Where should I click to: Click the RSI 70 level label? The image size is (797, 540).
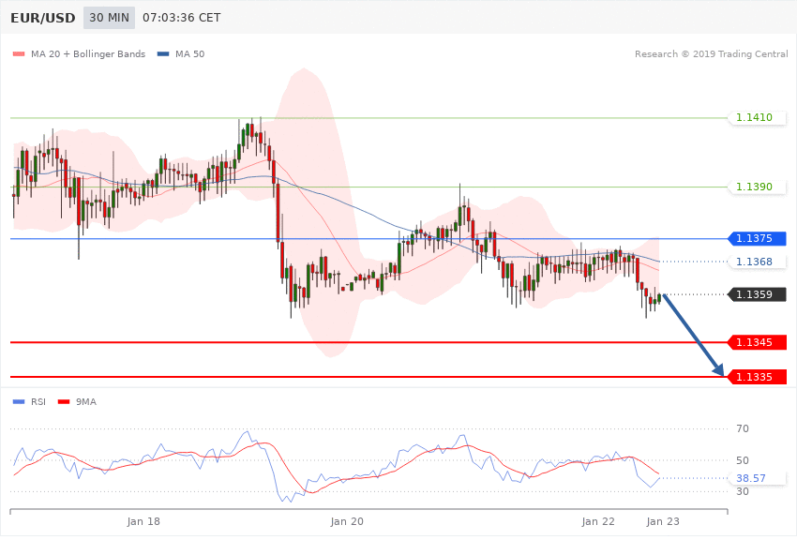point(743,428)
